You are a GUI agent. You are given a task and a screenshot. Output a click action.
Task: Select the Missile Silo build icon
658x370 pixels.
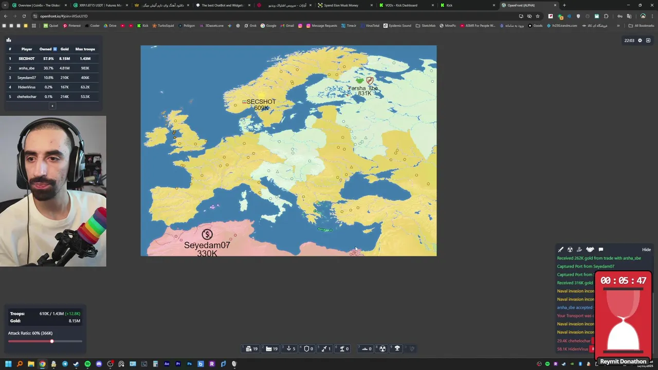pos(326,348)
